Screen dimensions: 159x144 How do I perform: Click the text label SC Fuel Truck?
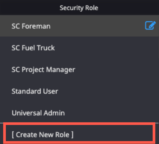pos(33,48)
